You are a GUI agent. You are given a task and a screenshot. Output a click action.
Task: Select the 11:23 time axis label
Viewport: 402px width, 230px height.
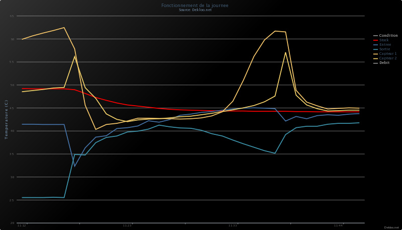point(127,225)
